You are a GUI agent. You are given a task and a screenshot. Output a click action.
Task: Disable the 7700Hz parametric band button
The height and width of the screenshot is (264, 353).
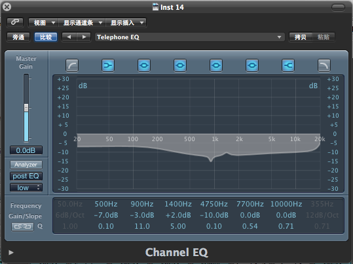pos(252,65)
